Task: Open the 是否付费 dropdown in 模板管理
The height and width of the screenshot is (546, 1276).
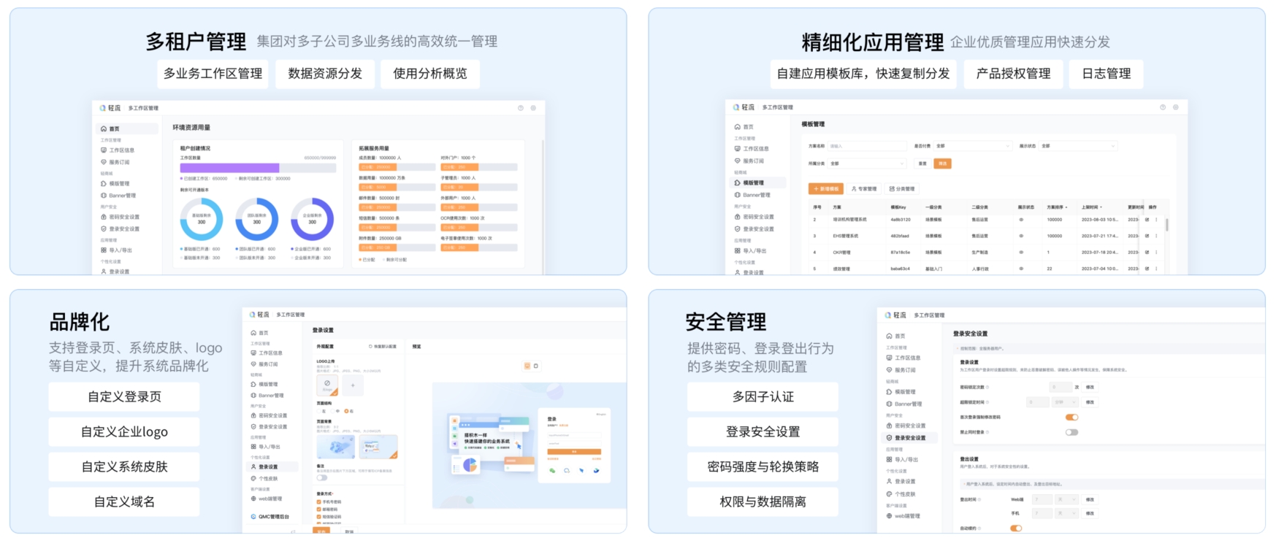Action: (x=973, y=146)
